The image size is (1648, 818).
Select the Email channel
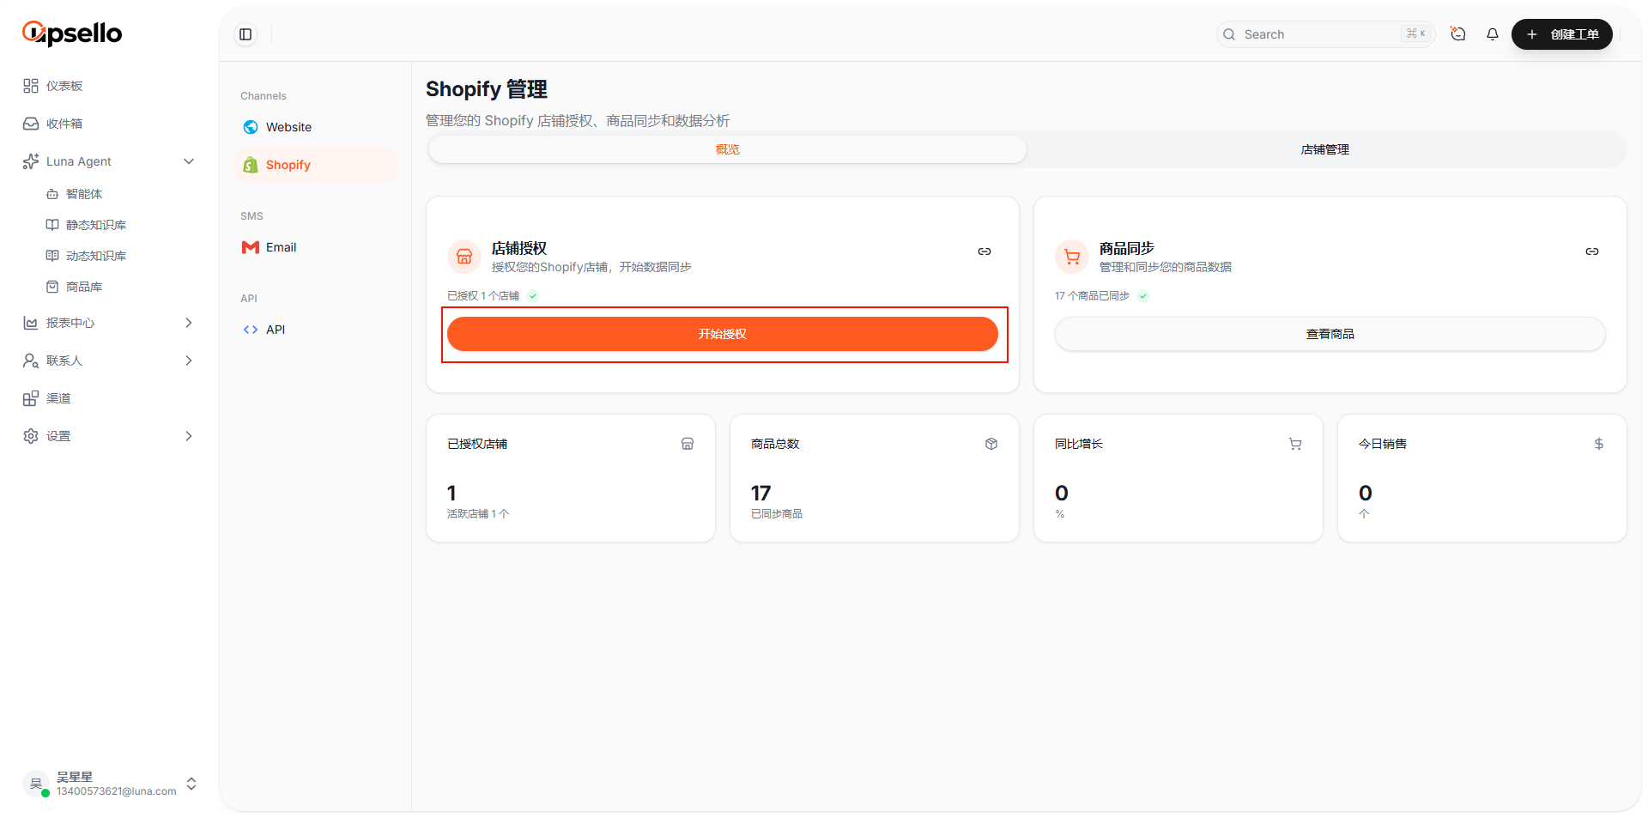tap(315, 247)
